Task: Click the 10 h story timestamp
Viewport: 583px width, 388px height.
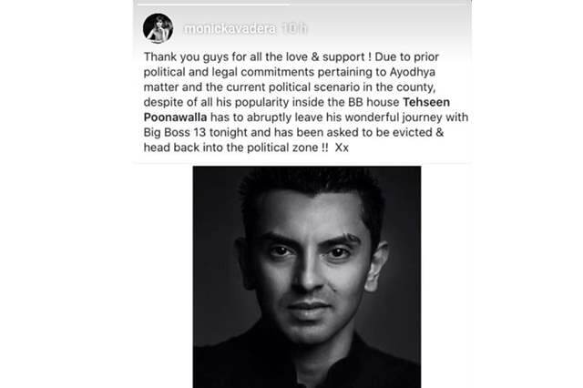Action: pos(294,28)
